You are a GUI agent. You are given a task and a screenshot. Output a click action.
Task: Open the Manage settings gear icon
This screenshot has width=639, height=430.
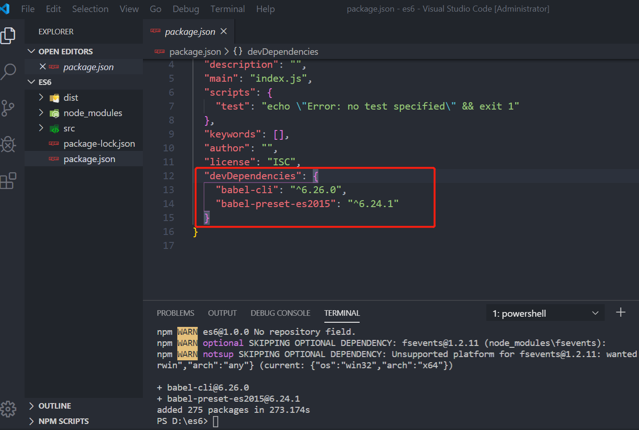(9, 409)
